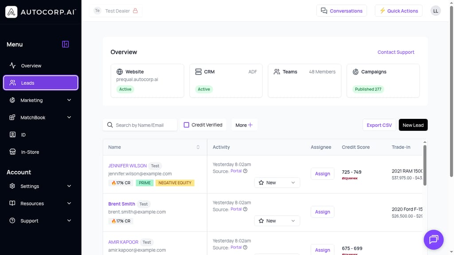This screenshot has width=454, height=255.
Task: Click the PRIME tag on Jennifer Wilson
Action: pyautogui.click(x=145, y=183)
